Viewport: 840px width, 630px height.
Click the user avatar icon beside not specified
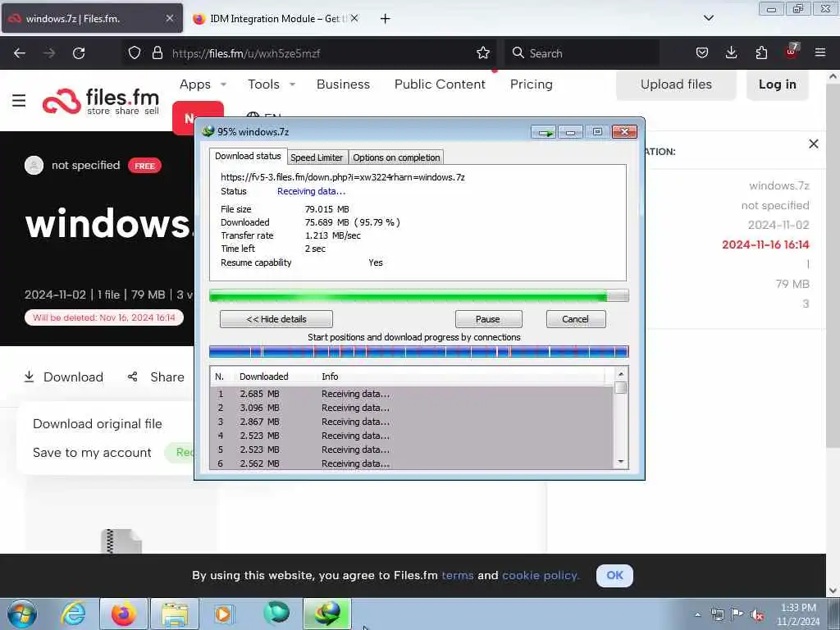pyautogui.click(x=34, y=165)
